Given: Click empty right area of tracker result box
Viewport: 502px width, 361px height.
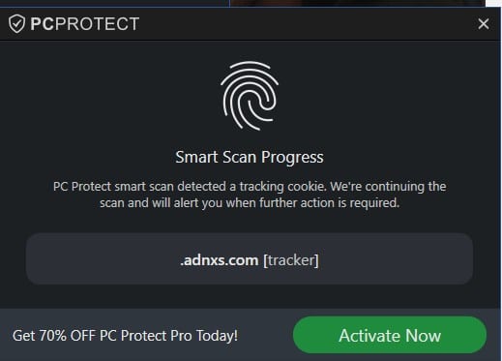Looking at the screenshot, I should pyautogui.click(x=397, y=259).
